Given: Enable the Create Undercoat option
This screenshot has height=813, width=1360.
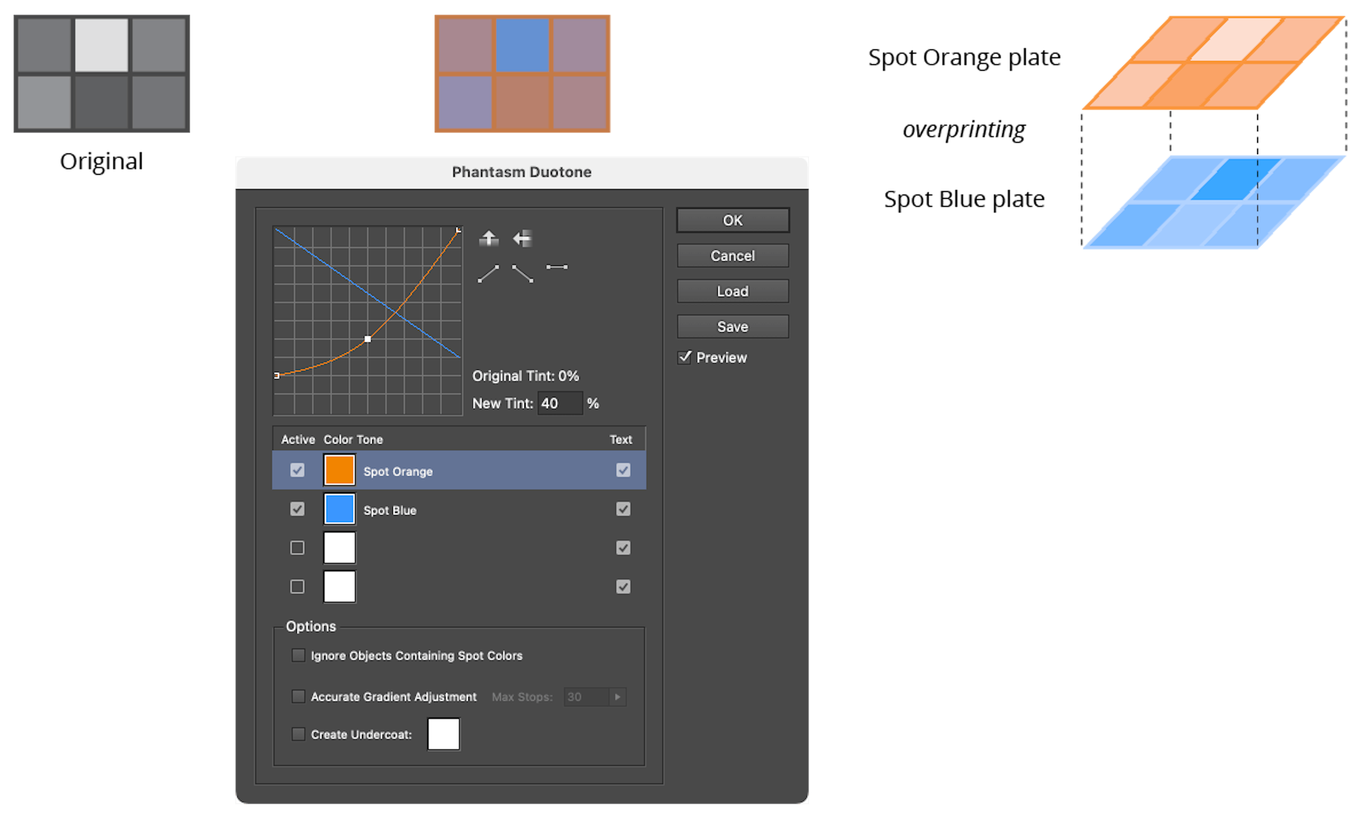Looking at the screenshot, I should tap(298, 734).
